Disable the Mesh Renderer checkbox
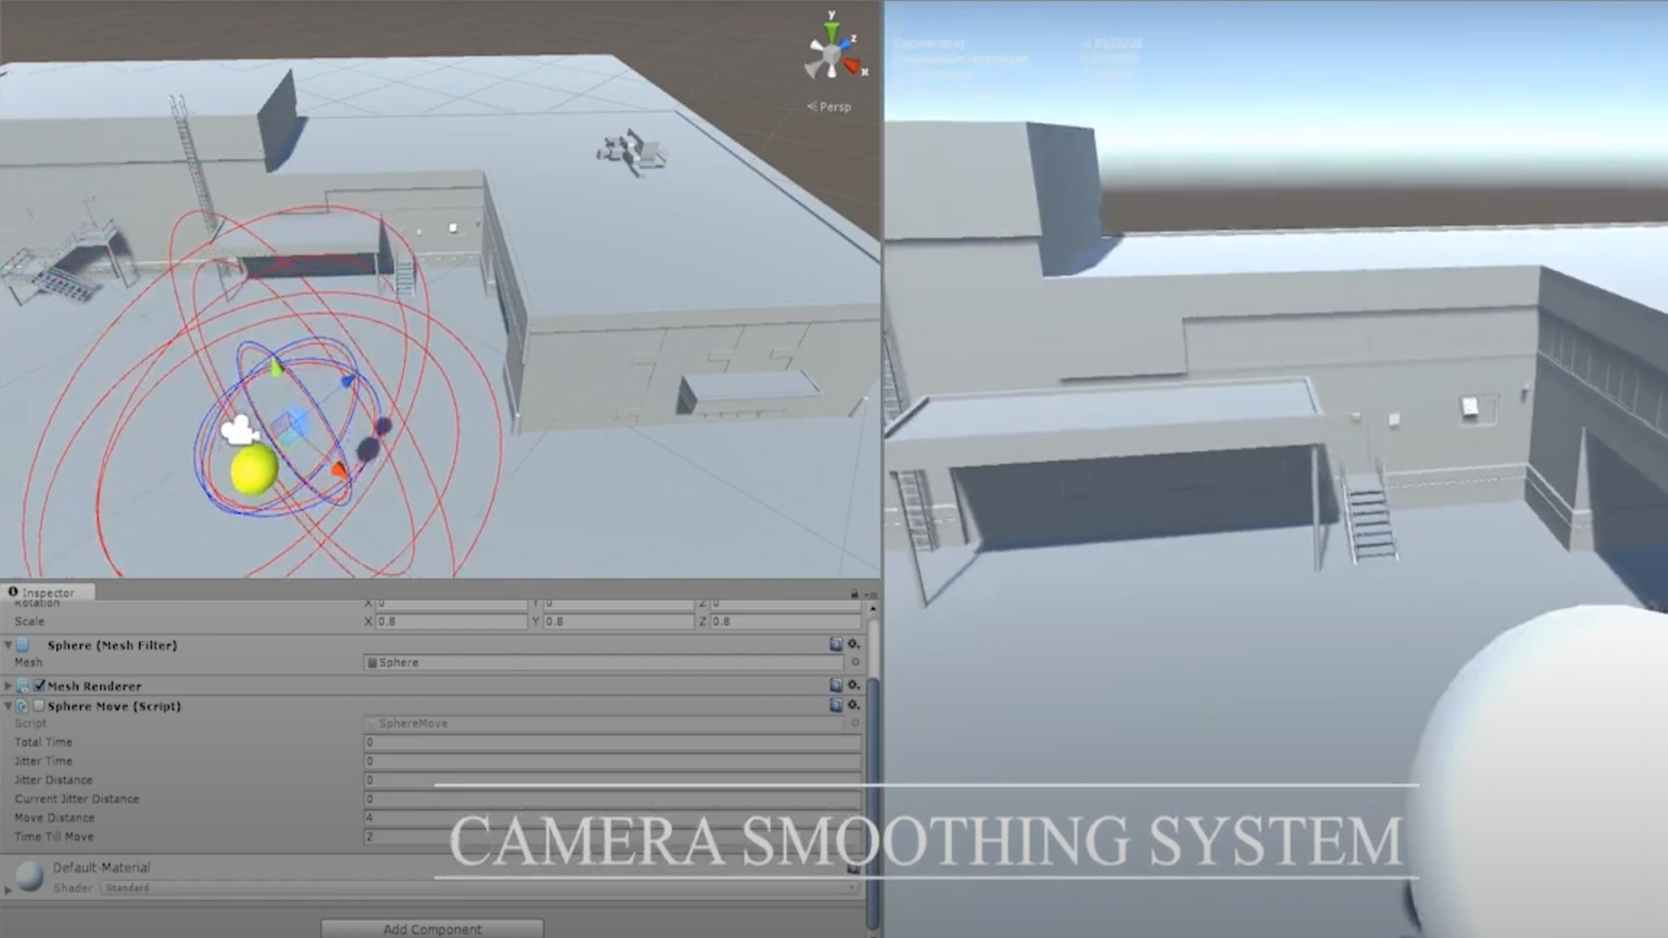This screenshot has width=1668, height=938. 39,685
